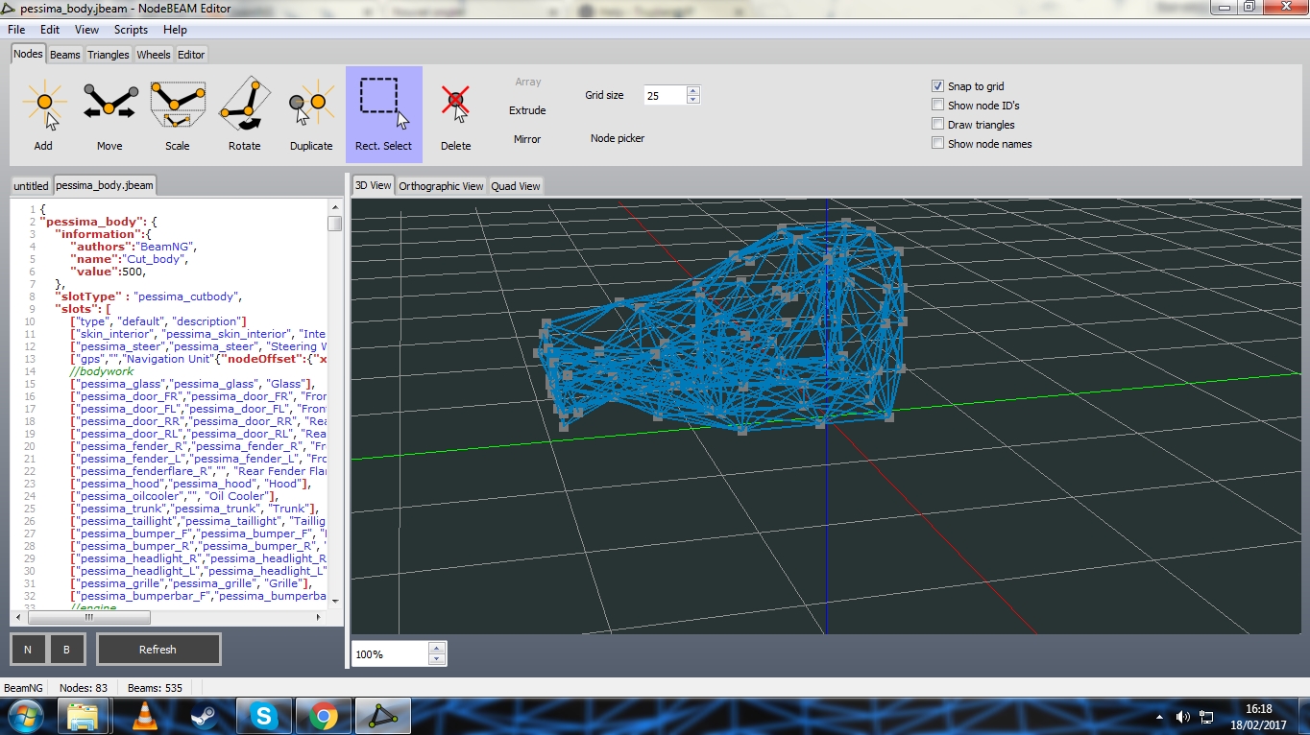This screenshot has height=735, width=1310.
Task: Open Google Chrome from taskbar
Action: point(323,716)
